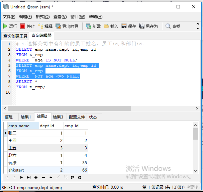Open Find with the 查找 magnifier icon

(x=168, y=26)
